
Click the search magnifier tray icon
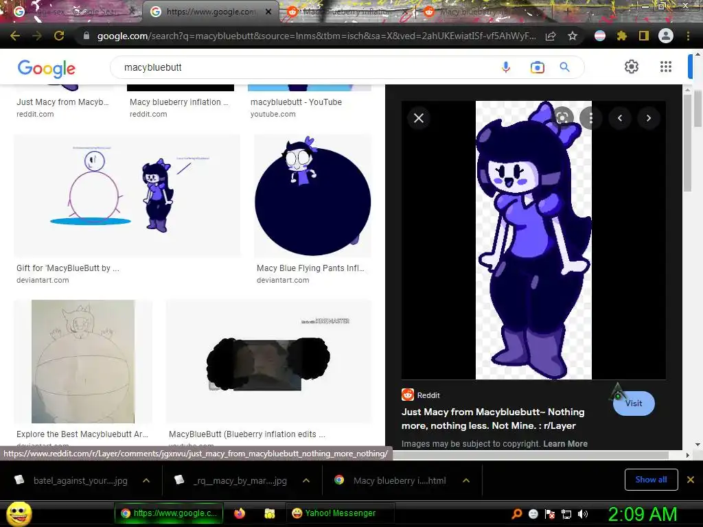pos(516,514)
